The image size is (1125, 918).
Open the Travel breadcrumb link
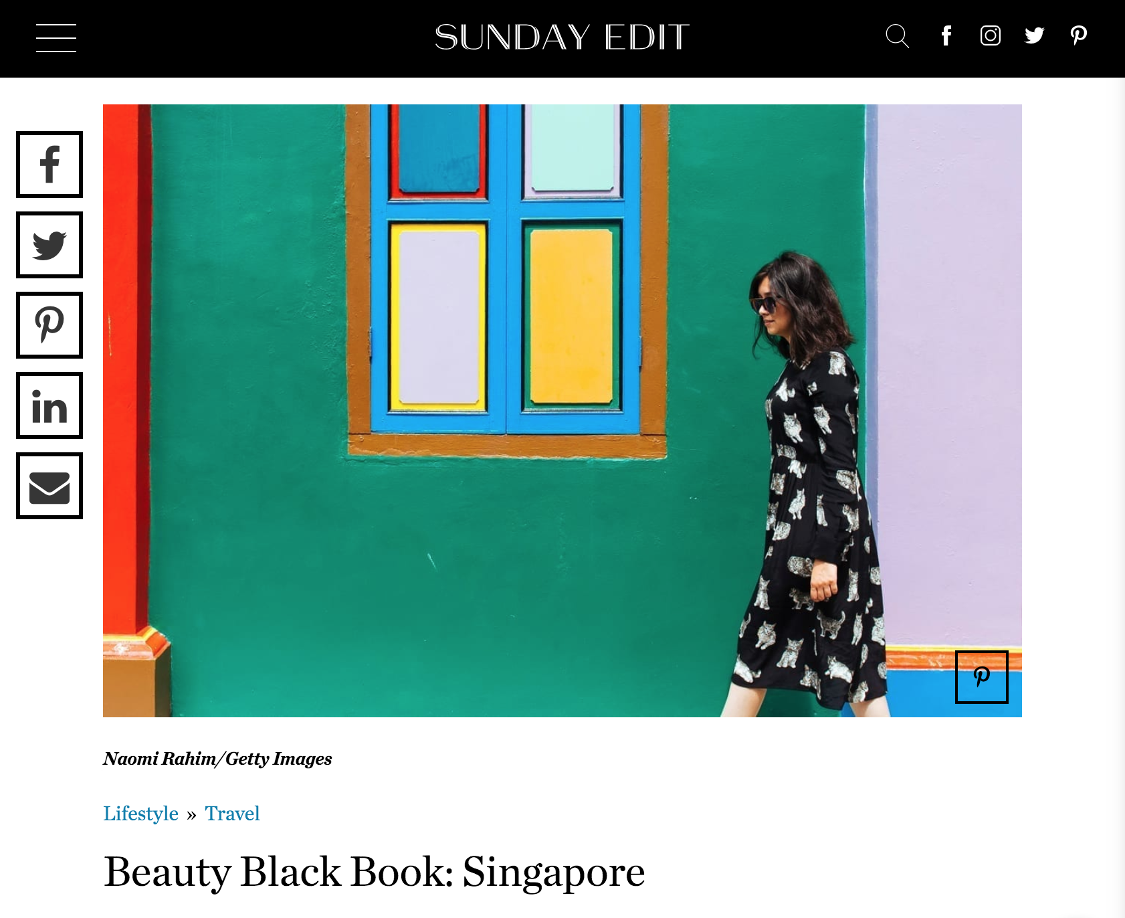click(x=232, y=814)
